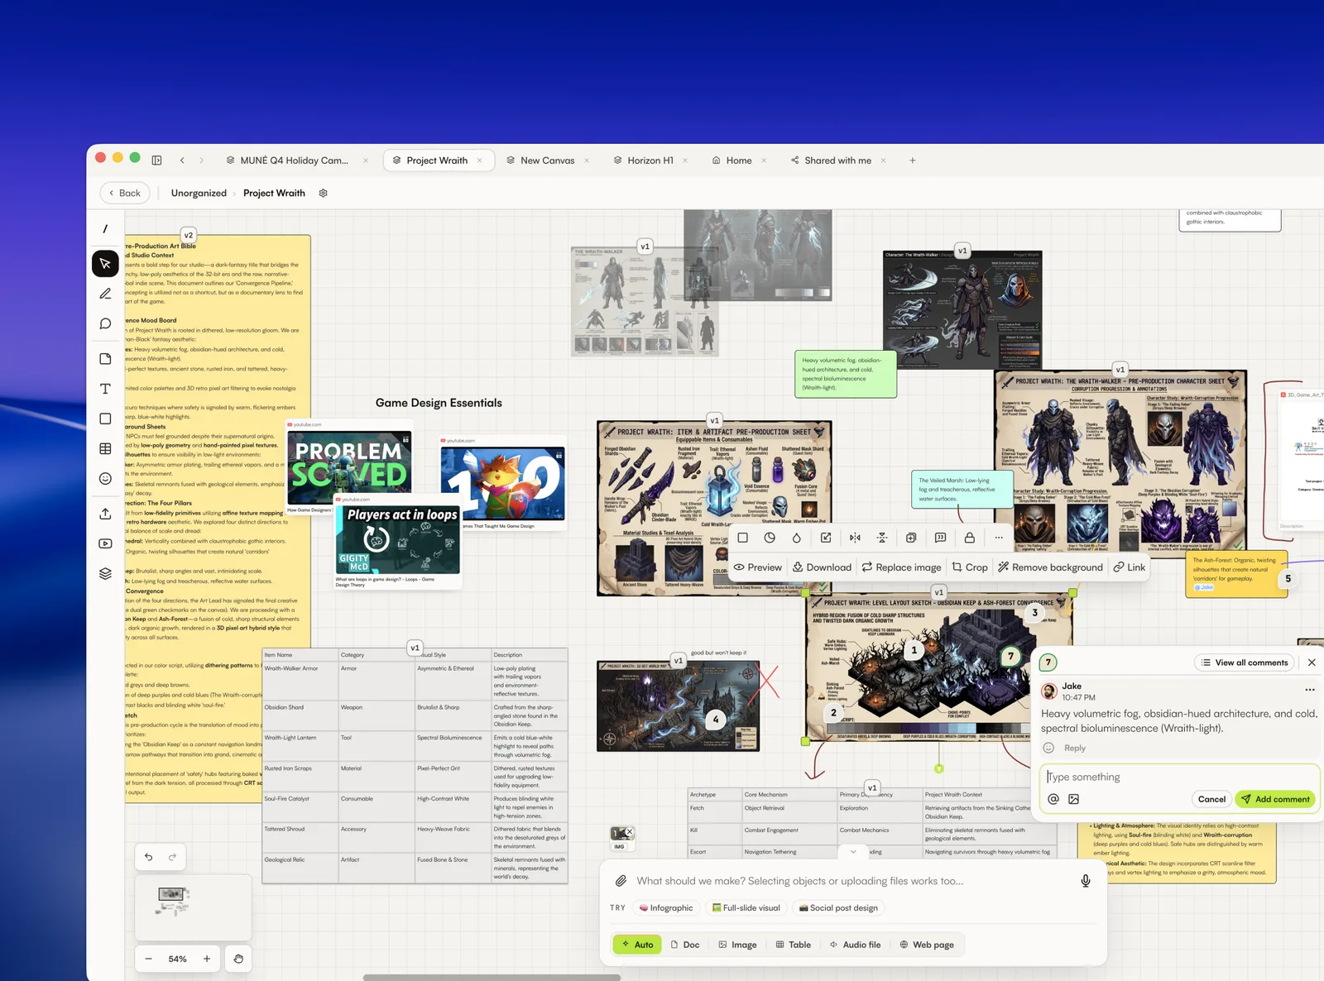Click the Back button
This screenshot has height=981, width=1324.
(125, 193)
